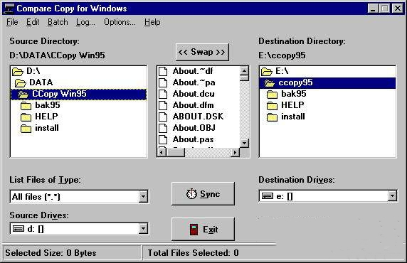Open the Batch menu

(x=58, y=22)
